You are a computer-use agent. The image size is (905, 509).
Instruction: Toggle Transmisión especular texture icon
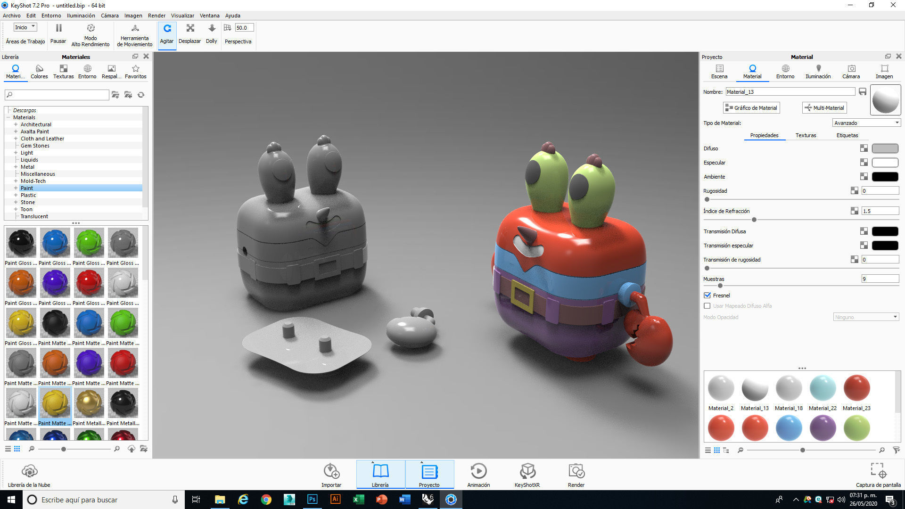tap(864, 246)
